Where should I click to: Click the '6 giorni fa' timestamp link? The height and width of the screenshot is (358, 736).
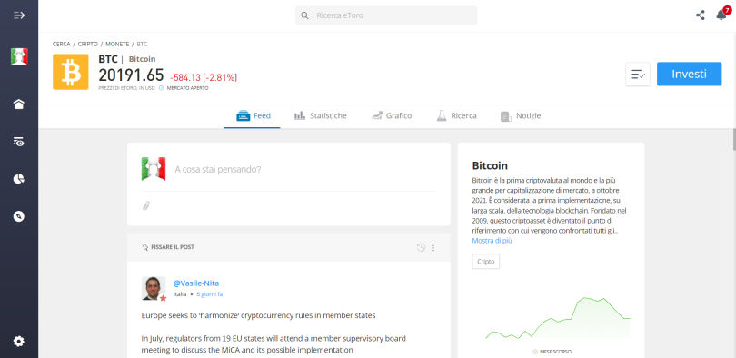[x=209, y=294]
